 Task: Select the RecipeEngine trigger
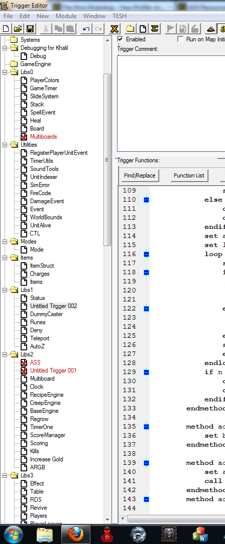coord(47,395)
